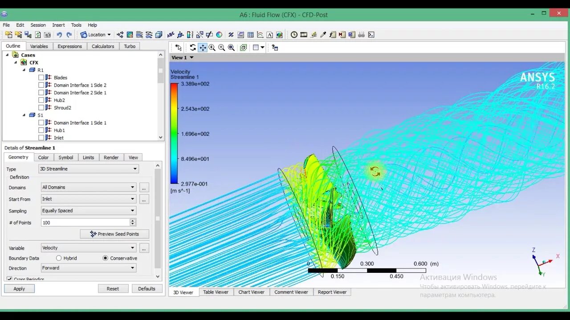Insert a Volume Rendering
Image resolution: width=570 pixels, height=320 pixels.
(x=158, y=35)
